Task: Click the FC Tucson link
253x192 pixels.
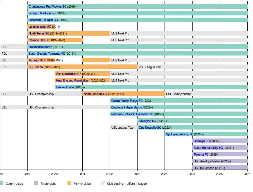Action: point(36,67)
